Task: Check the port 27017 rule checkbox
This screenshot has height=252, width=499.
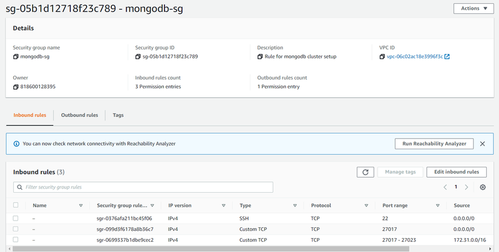Action: (x=16, y=230)
